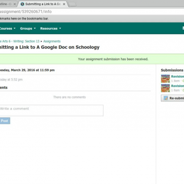Open a new browser tab
This screenshot has width=184, height=184.
point(72,4)
